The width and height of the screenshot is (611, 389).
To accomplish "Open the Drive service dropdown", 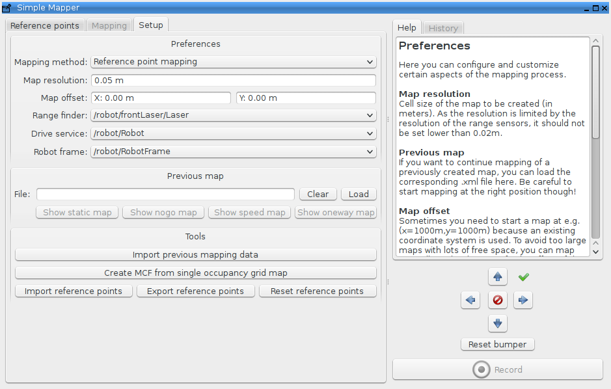I will (233, 133).
